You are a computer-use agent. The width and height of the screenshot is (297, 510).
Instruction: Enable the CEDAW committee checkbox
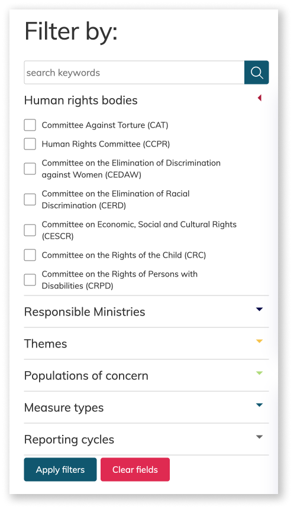[x=30, y=169]
